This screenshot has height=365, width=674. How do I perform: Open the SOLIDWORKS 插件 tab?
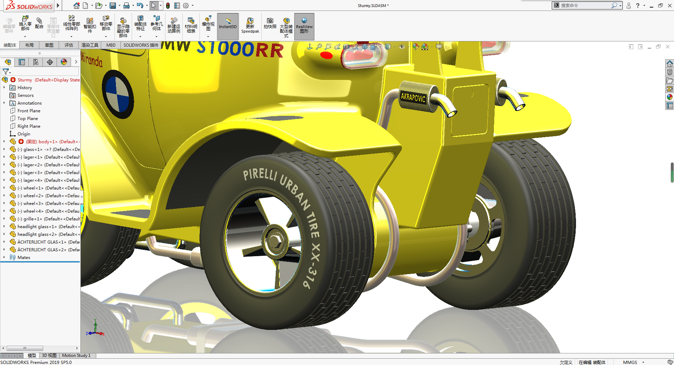(x=141, y=45)
